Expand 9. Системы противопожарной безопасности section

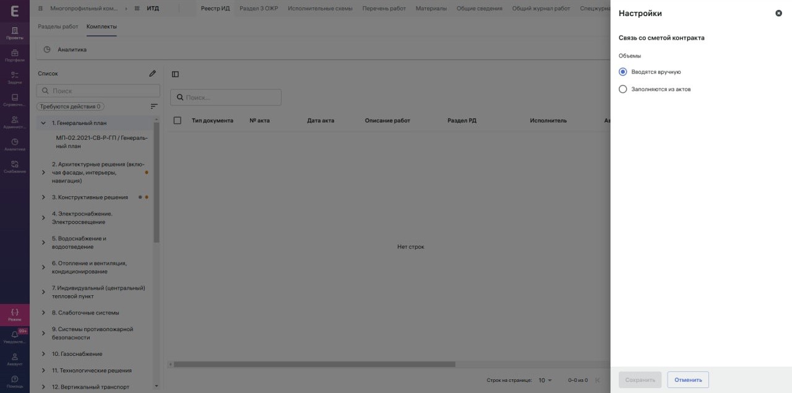click(x=43, y=334)
